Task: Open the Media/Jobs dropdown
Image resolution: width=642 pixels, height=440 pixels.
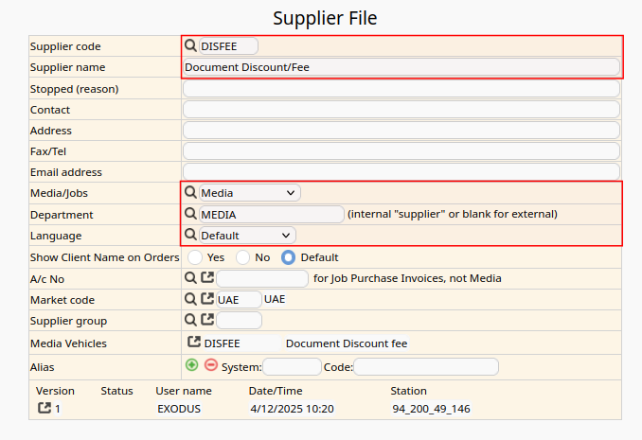Action: click(250, 193)
